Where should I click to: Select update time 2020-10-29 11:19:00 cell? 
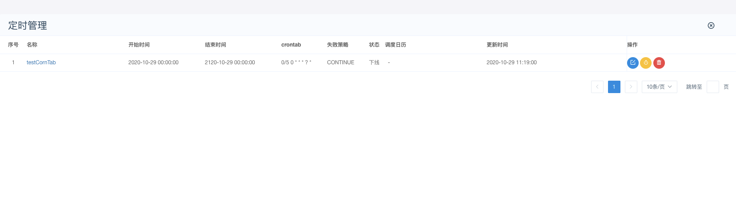coord(512,62)
